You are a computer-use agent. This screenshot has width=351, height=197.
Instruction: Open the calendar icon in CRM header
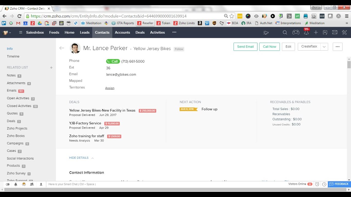pyautogui.click(x=325, y=33)
